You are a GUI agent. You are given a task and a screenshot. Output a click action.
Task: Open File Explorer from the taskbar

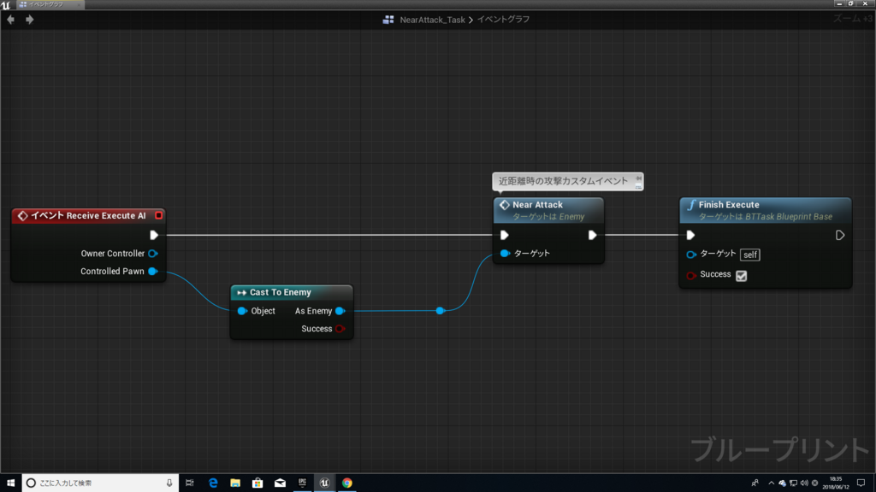pyautogui.click(x=235, y=483)
